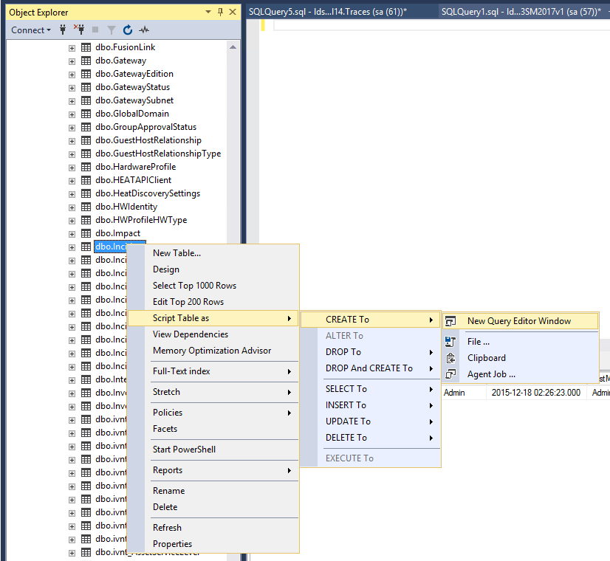Click the Clipboard icon in the submenu

tap(452, 358)
